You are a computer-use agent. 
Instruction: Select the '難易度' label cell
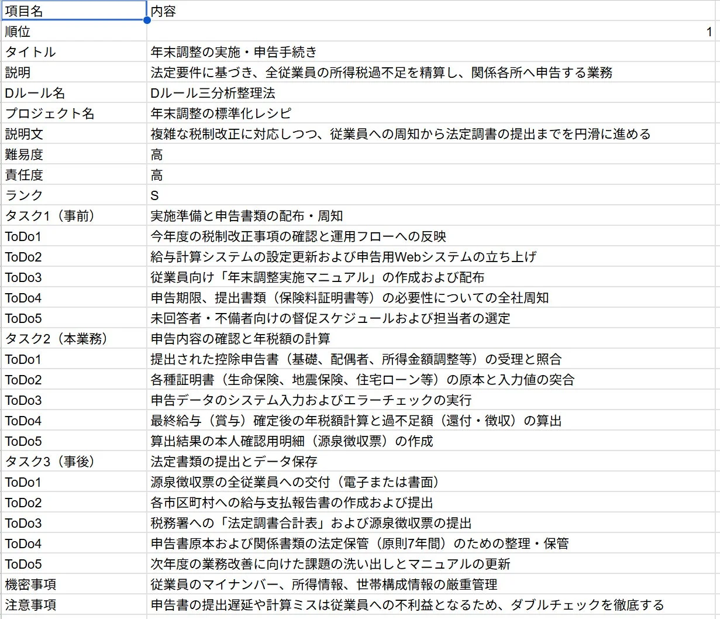coord(73,154)
